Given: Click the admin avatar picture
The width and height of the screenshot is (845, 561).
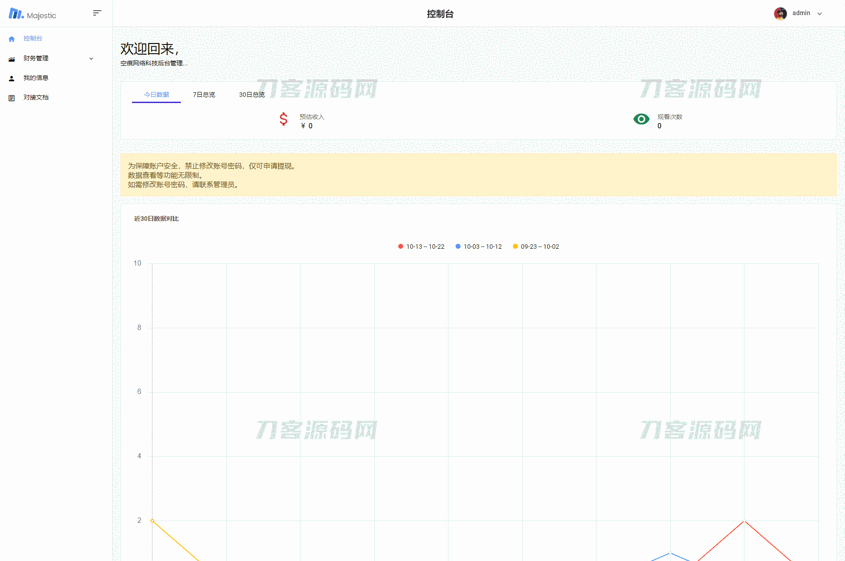Looking at the screenshot, I should pyautogui.click(x=780, y=13).
